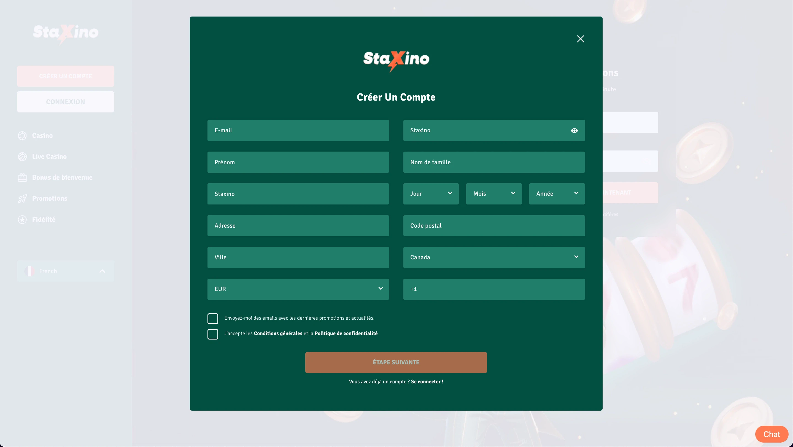Open Bonus de bienvenue menu item
Viewport: 793px width, 447px height.
point(62,178)
